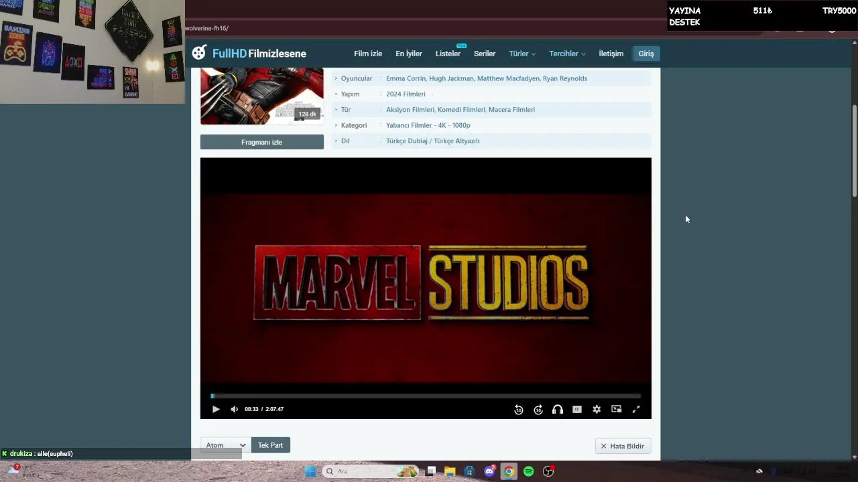Click the Fragmanı izle button
This screenshot has height=482, width=858.
click(x=261, y=142)
